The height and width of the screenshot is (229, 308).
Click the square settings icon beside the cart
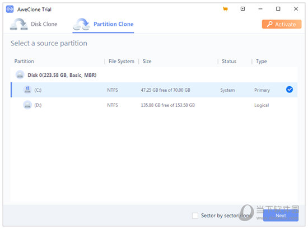(242, 8)
